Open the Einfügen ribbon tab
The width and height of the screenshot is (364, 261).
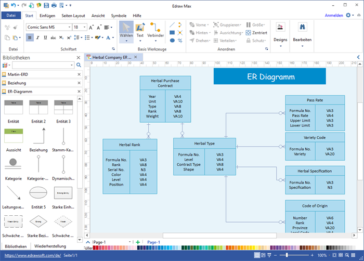[x=47, y=16]
